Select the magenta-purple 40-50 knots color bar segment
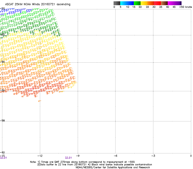This screenshot has width=193, height=169. pos(174,3)
